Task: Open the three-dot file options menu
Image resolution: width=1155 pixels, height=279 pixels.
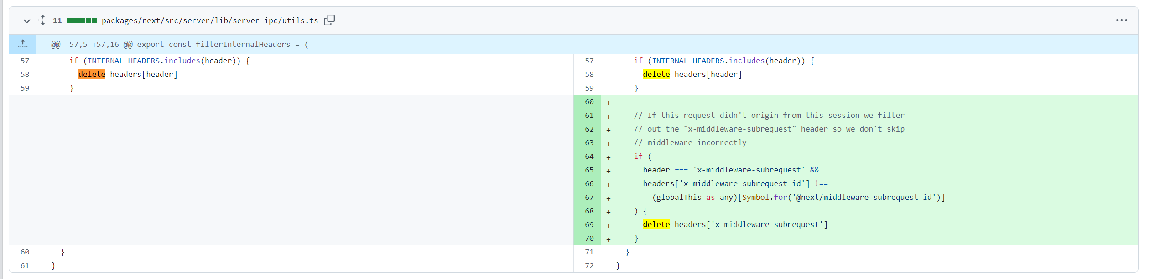Action: [1121, 20]
